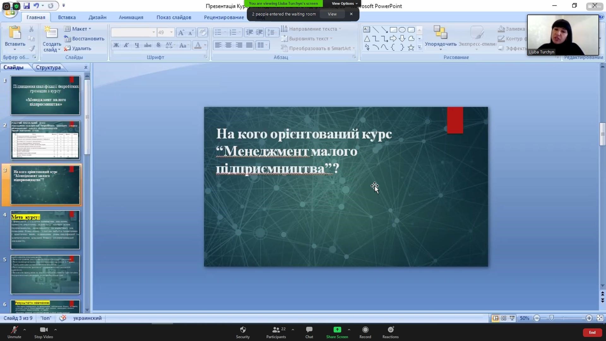Click the save icon in quick access toolbar
606x341 pixels.
(x=27, y=6)
